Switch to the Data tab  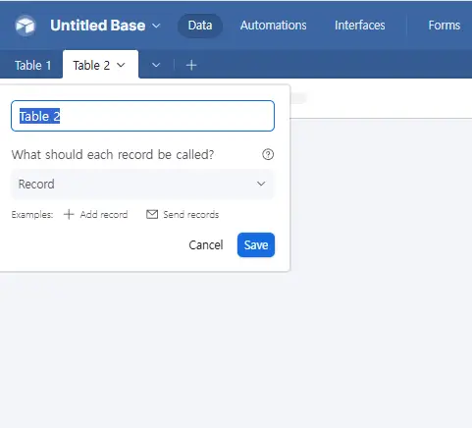(200, 26)
